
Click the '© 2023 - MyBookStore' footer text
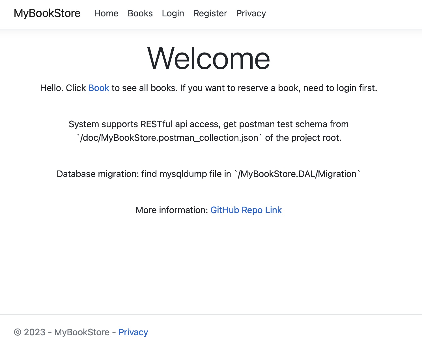(x=62, y=332)
